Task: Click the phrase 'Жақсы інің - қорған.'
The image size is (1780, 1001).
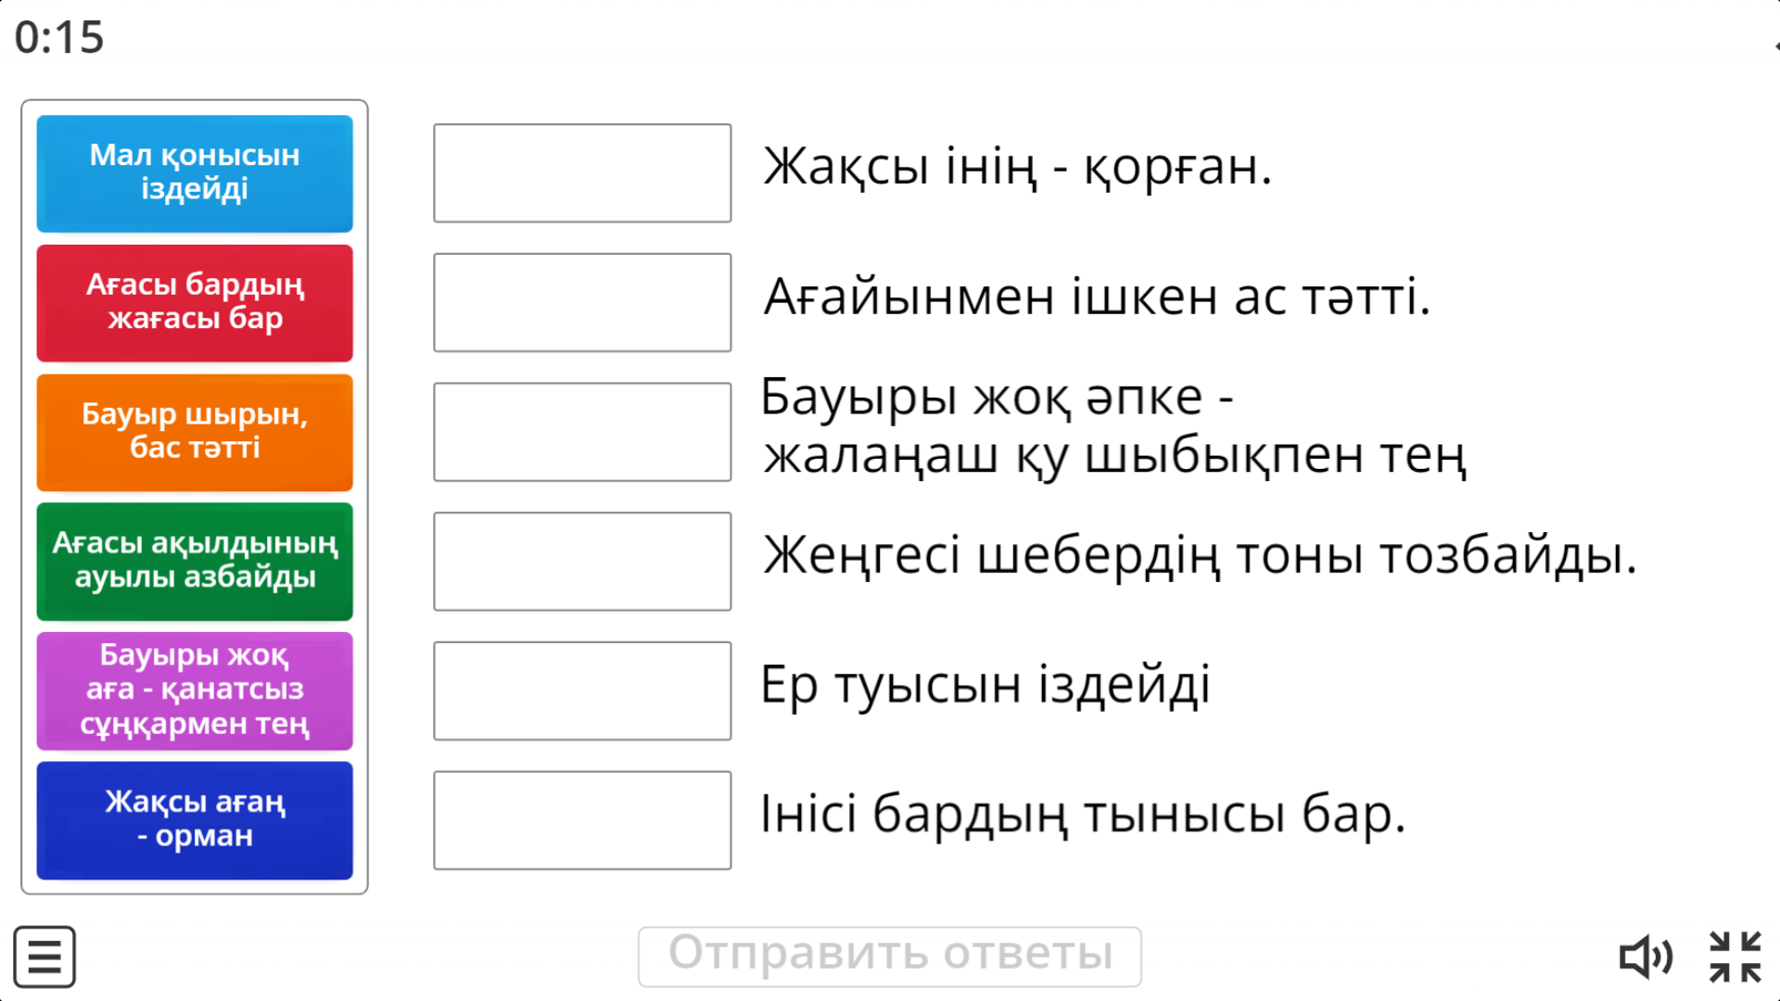Action: 1017,168
